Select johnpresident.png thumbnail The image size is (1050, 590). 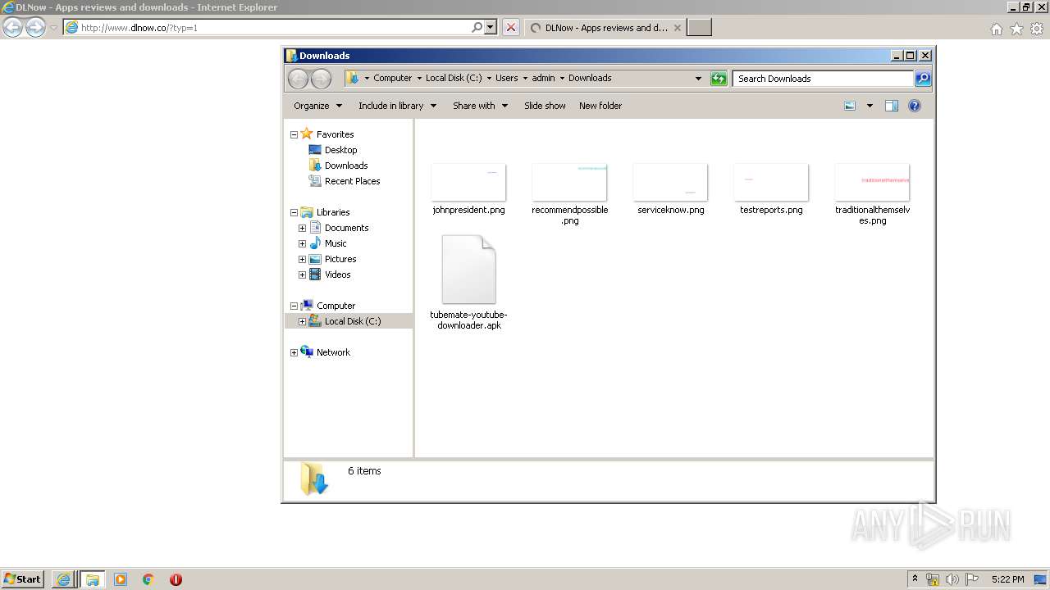pos(468,182)
